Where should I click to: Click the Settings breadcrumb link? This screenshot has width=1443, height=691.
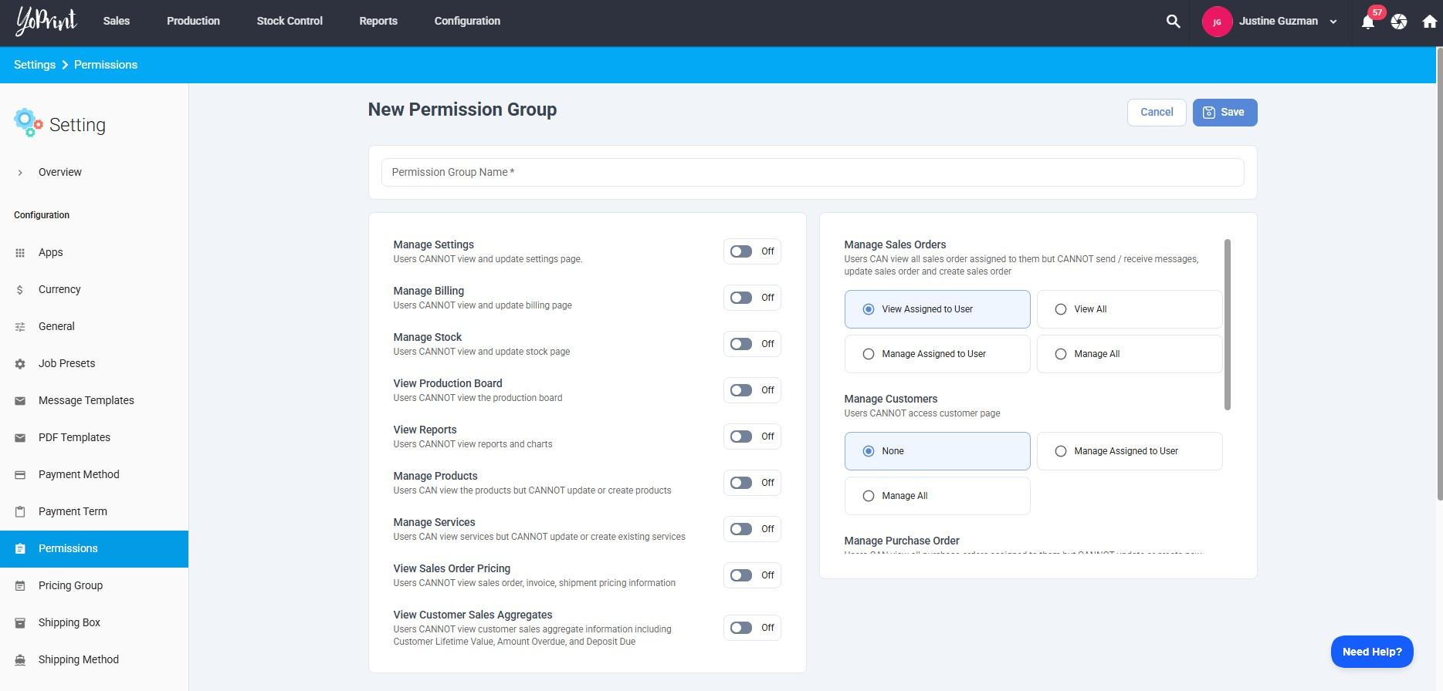pyautogui.click(x=35, y=65)
